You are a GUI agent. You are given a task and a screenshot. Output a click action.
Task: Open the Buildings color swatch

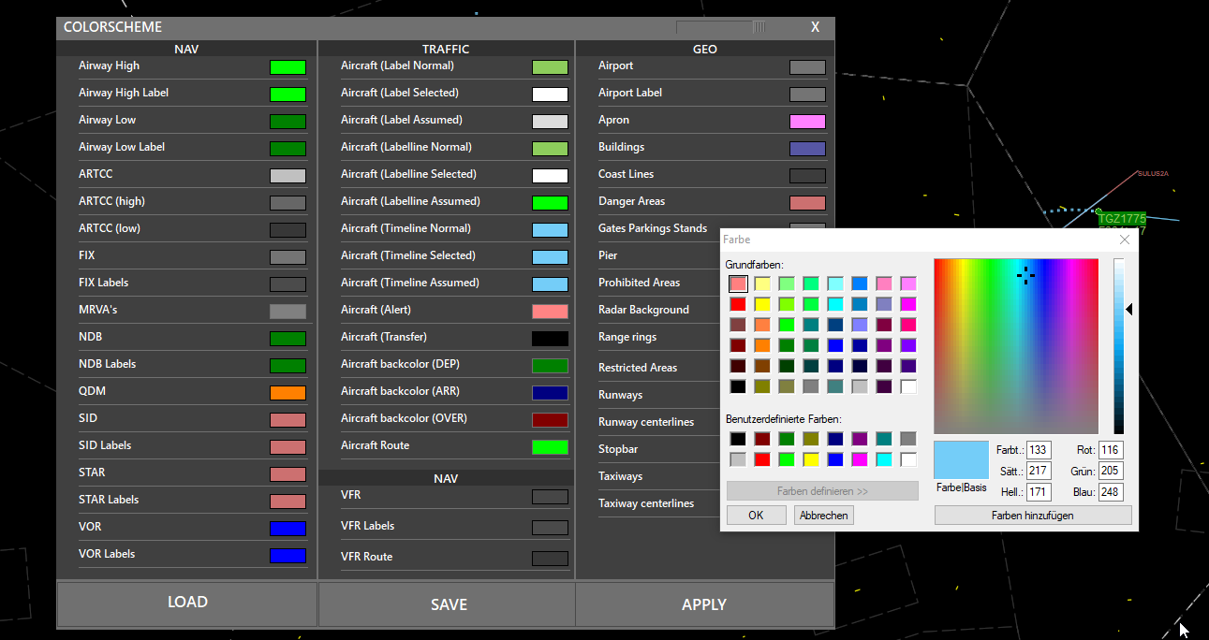pos(807,149)
